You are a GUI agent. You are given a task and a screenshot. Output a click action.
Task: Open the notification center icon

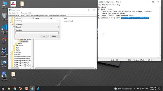[x=159, y=89]
